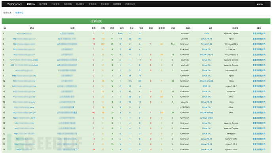
Task: Click D-Link DWL-6 OS link
Action: [x=207, y=55]
